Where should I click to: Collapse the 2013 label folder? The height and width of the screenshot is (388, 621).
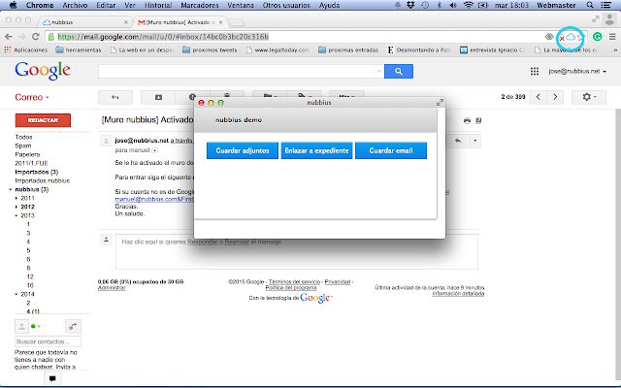pyautogui.click(x=16, y=215)
